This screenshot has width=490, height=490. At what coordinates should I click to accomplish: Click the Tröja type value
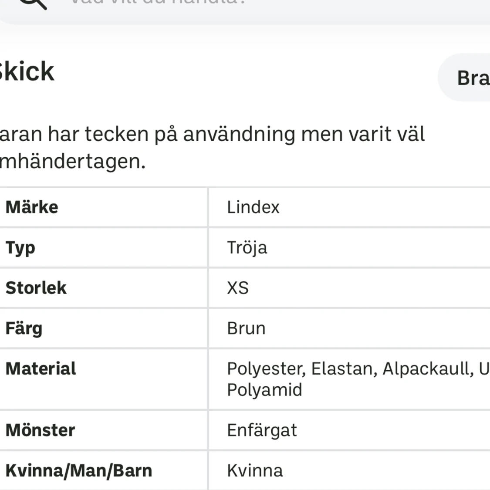coord(247,247)
